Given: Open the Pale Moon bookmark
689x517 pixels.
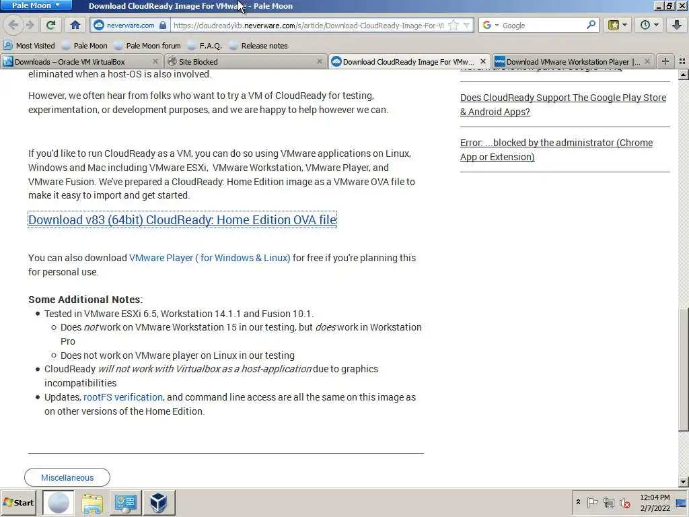Looking at the screenshot, I should click(84, 45).
